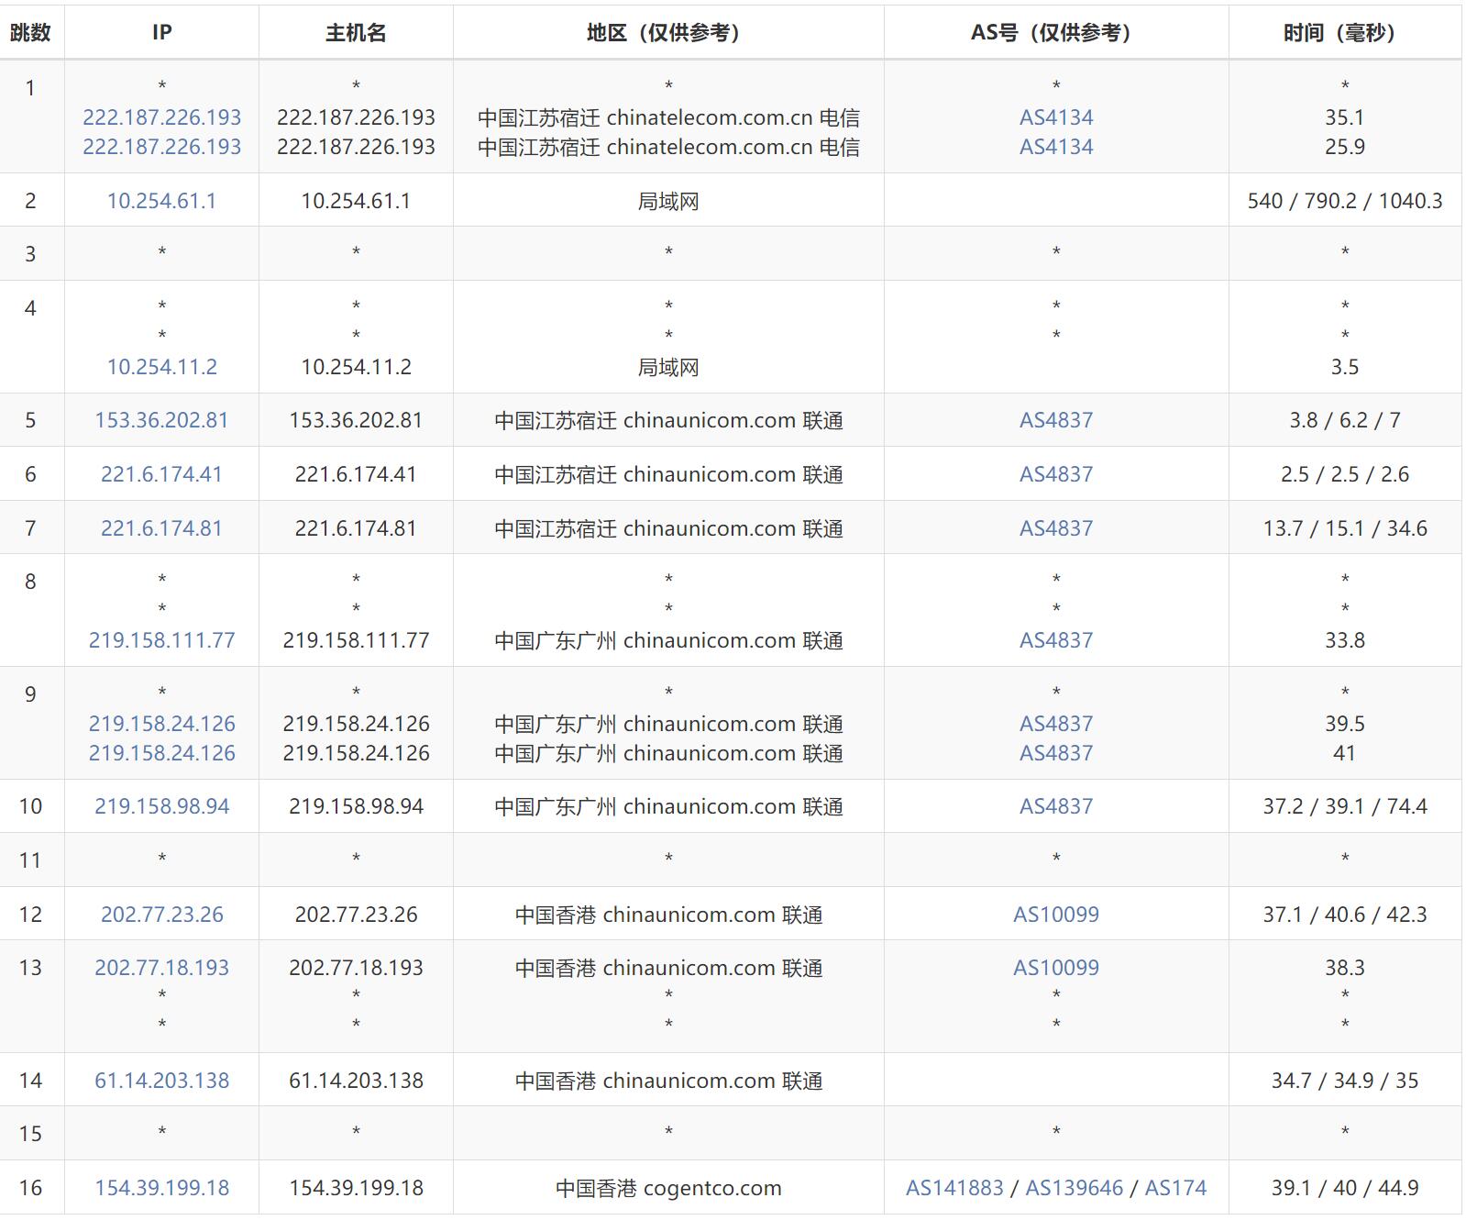Screen dimensions: 1466x1220
Task: Follow the blue 202.77.23.26 IP link
Action: click(x=161, y=915)
